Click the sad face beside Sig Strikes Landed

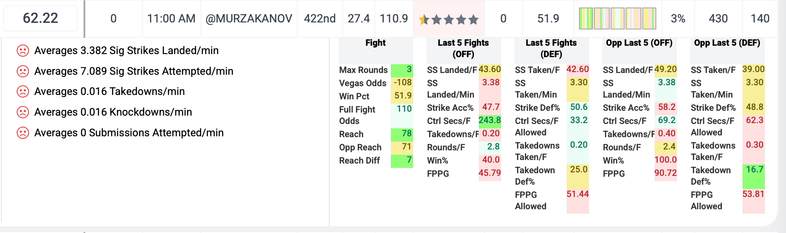tap(23, 51)
